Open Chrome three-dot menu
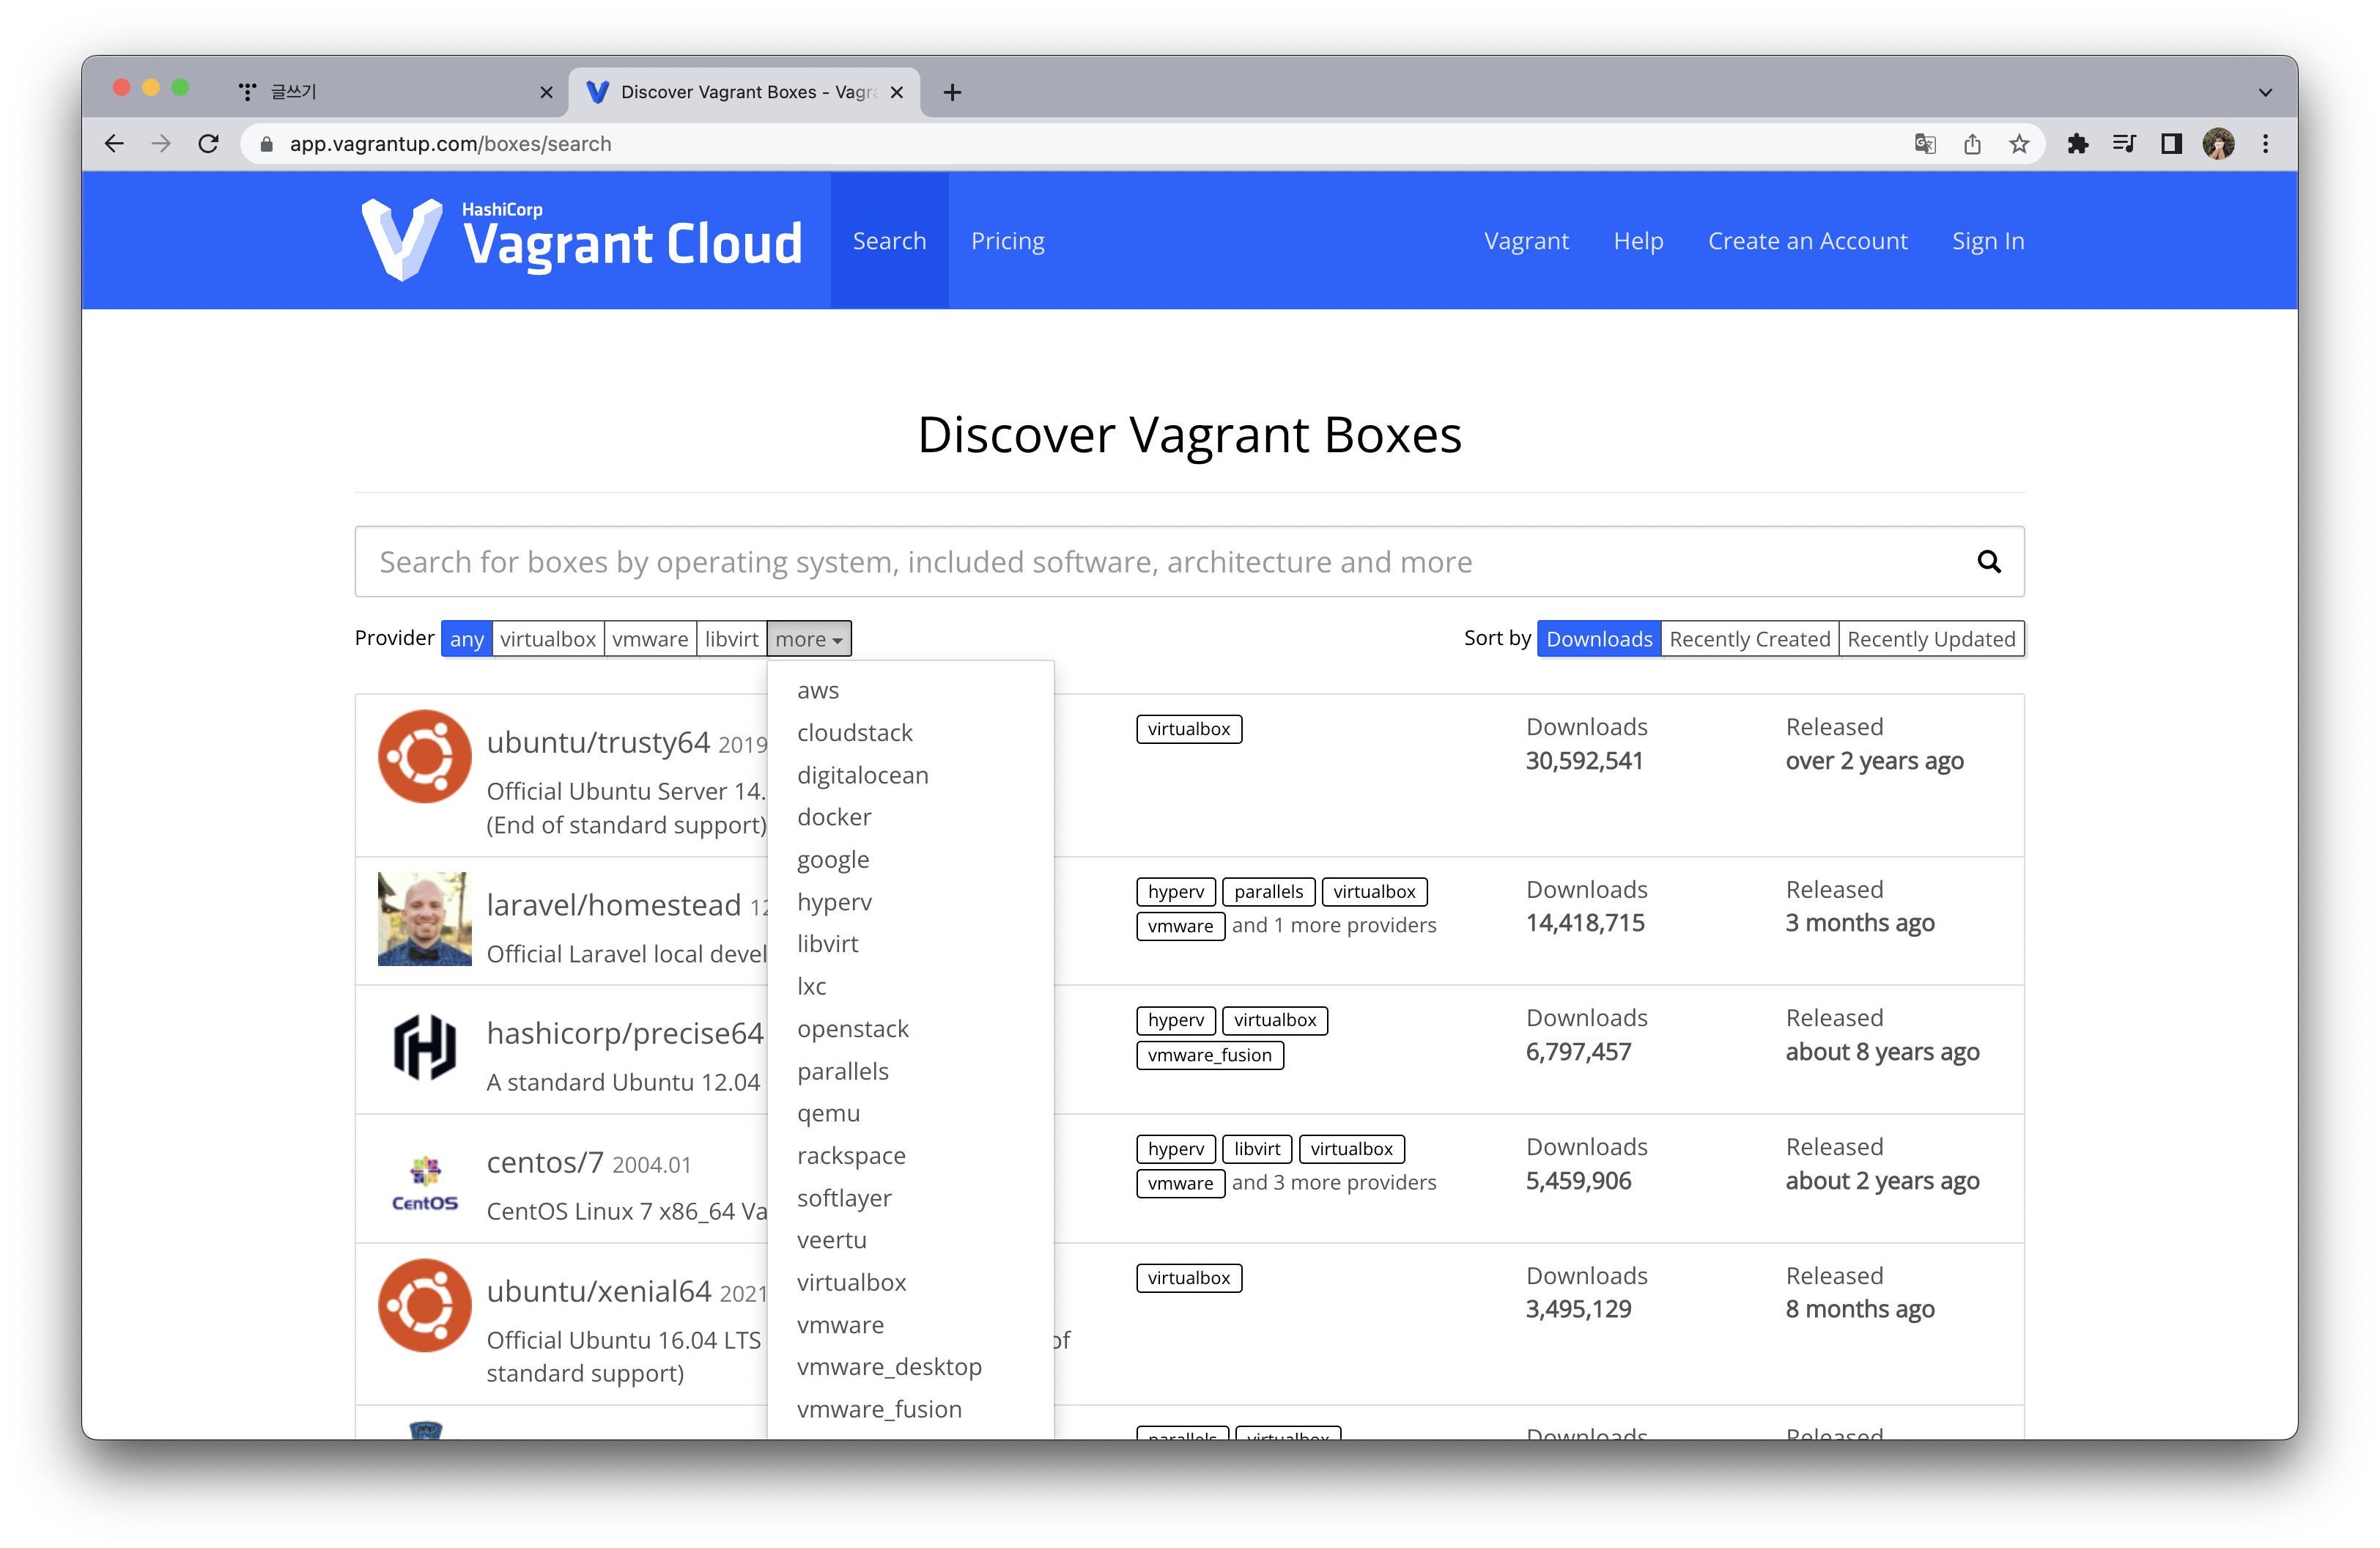 2266,144
